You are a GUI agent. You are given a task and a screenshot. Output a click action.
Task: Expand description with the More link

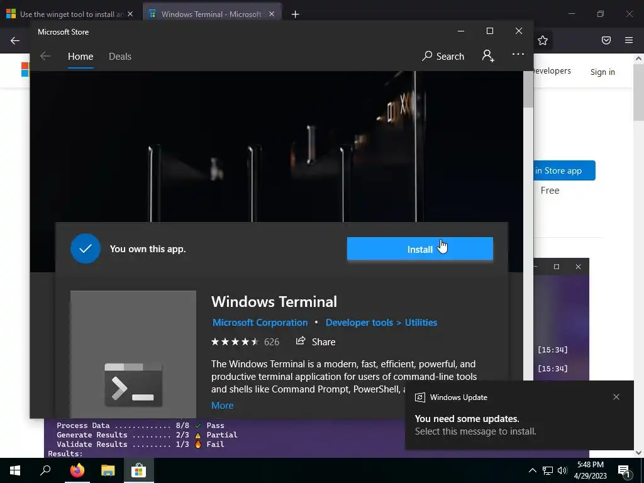222,406
